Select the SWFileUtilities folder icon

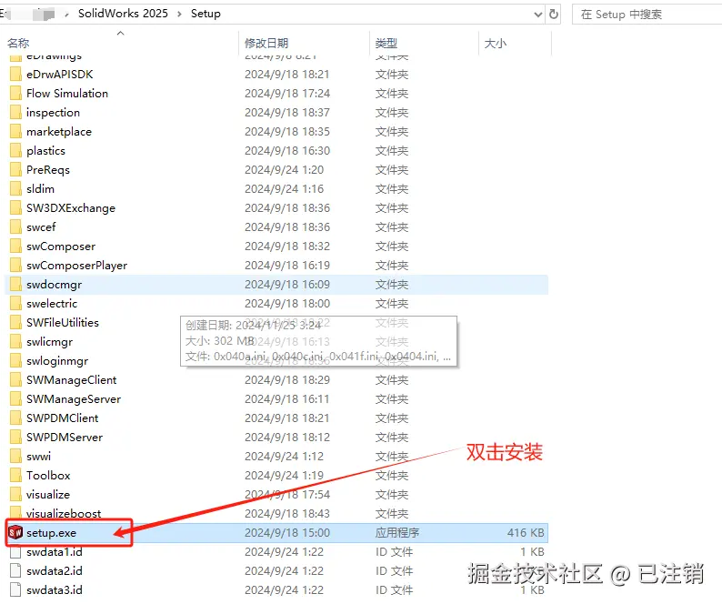[x=15, y=323]
